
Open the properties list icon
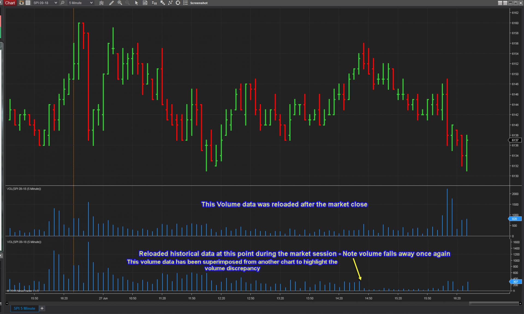pyautogui.click(x=186, y=3)
